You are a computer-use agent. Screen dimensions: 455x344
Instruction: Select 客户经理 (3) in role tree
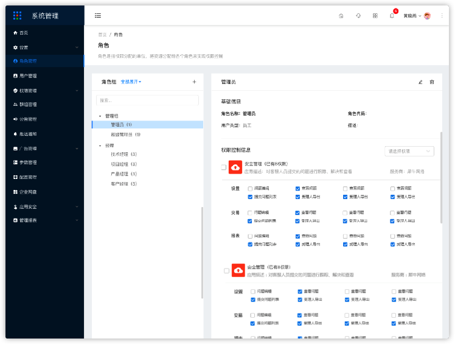tap(124, 184)
